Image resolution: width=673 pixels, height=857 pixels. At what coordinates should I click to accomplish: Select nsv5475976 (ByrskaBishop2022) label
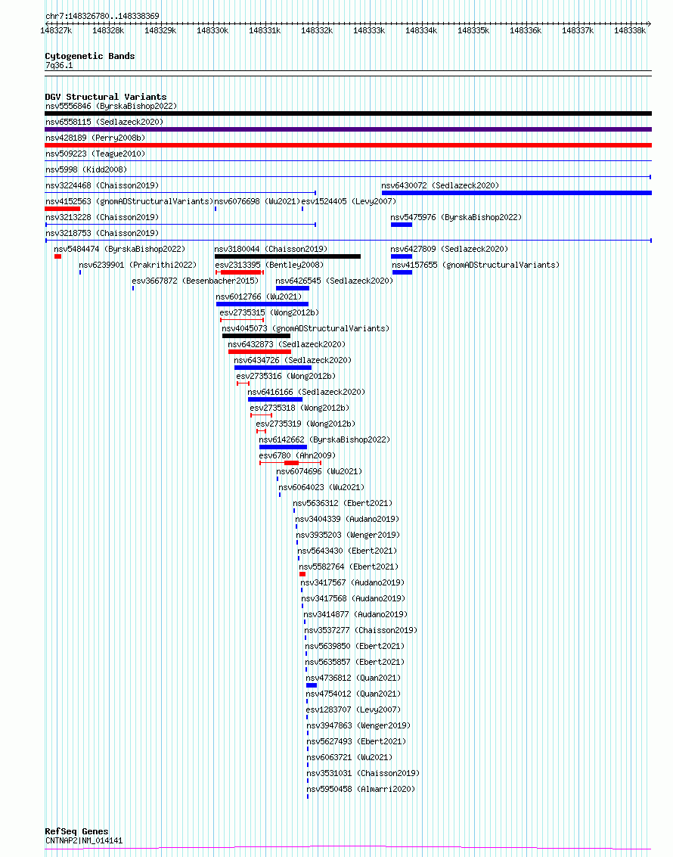click(456, 217)
